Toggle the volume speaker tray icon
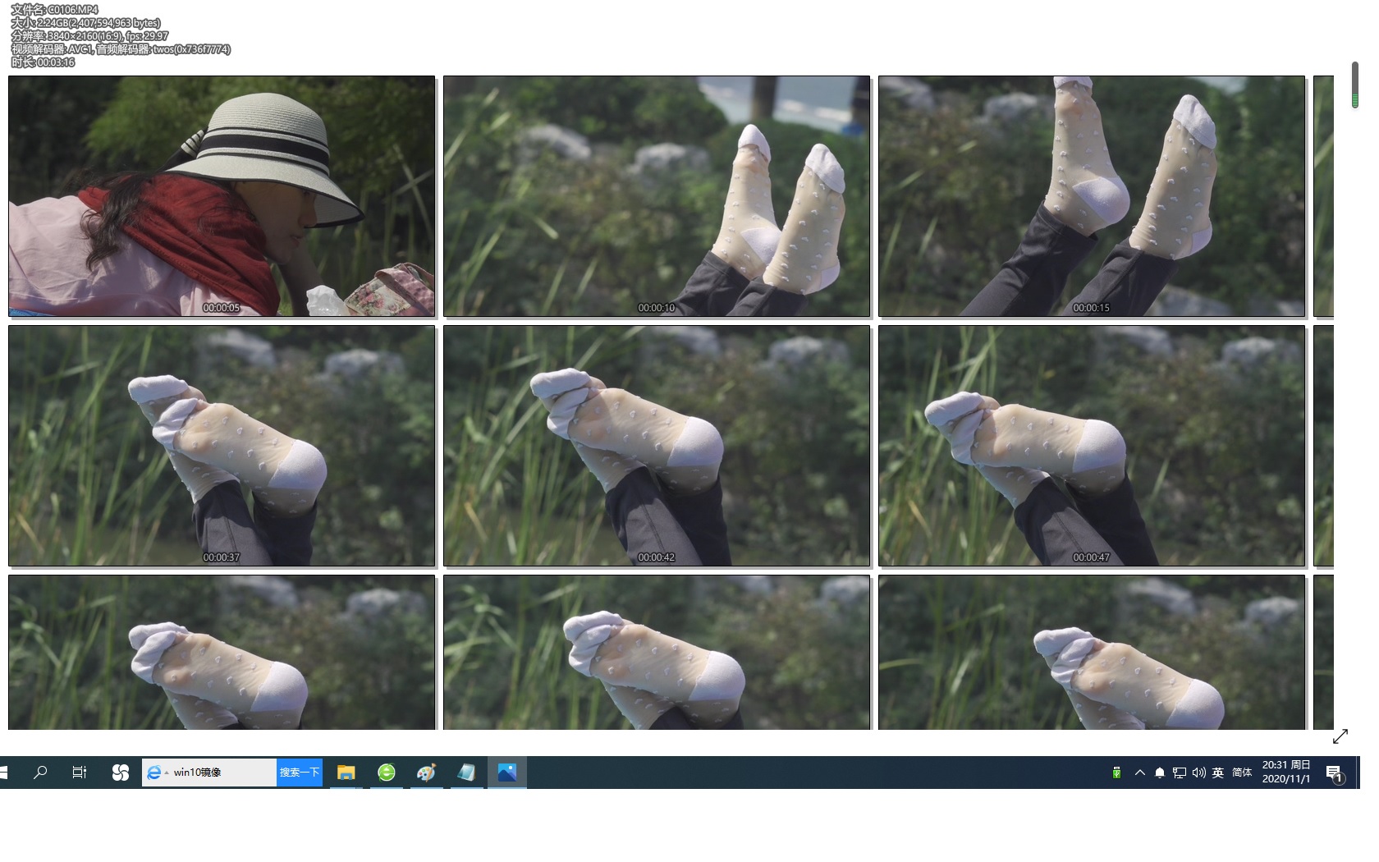 pyautogui.click(x=1198, y=773)
